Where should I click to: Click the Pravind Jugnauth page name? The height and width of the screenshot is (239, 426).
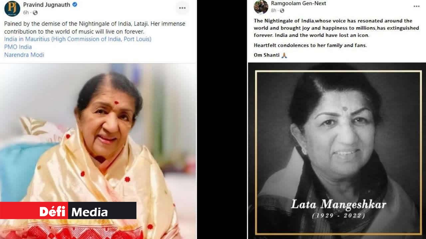47,5
